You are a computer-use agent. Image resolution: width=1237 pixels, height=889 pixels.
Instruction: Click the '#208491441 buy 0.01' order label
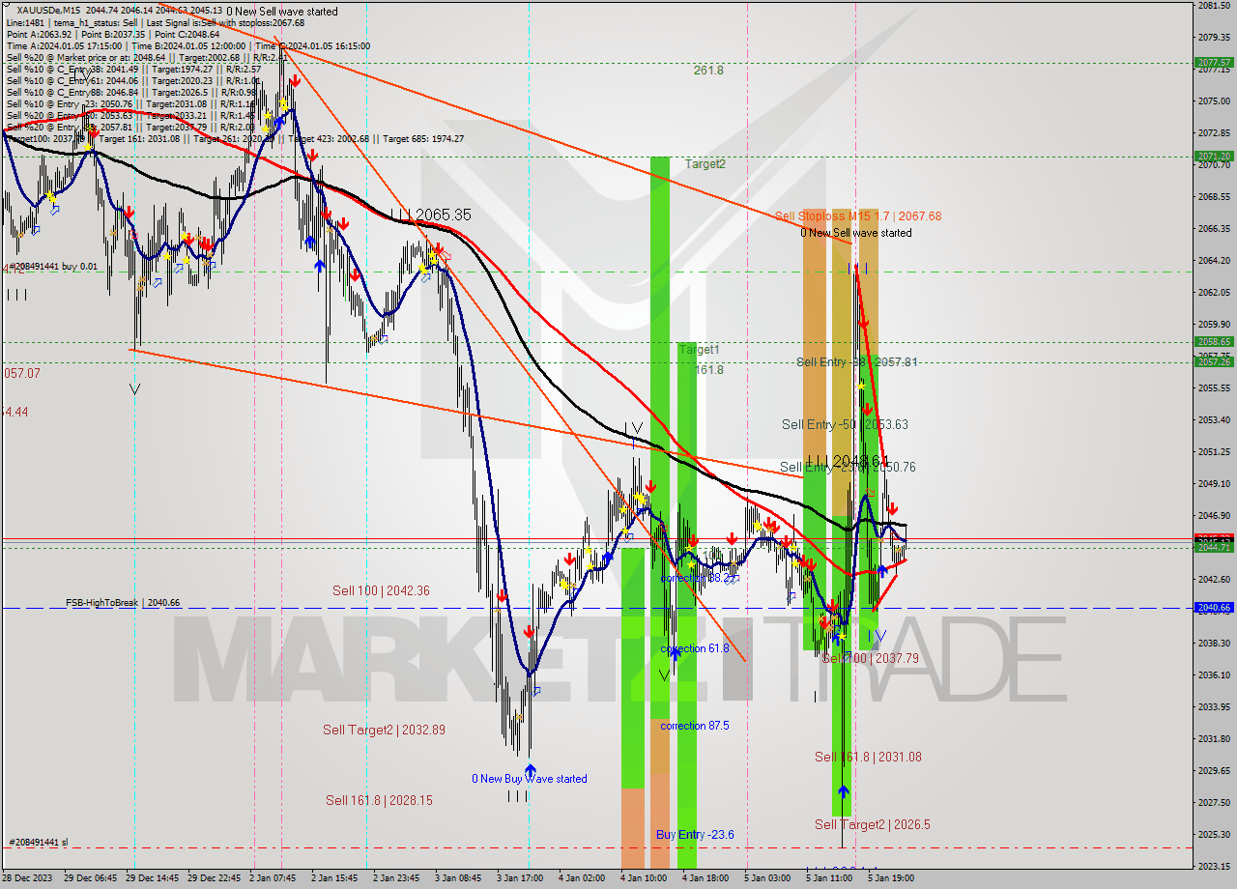[54, 266]
